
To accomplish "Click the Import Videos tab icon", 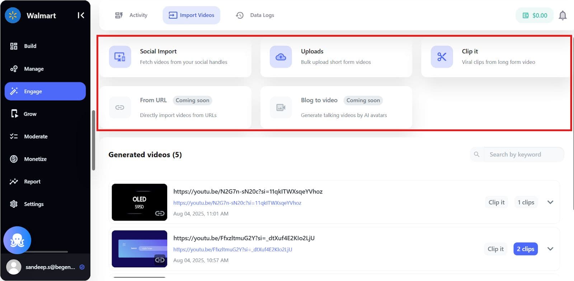I will 173,15.
